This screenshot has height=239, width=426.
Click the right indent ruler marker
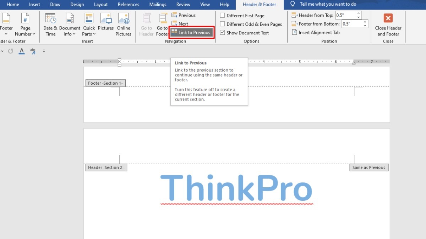click(x=354, y=63)
